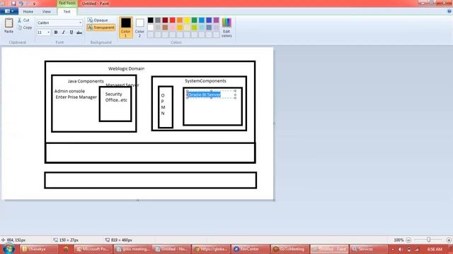The image size is (453, 254).
Task: Pick the orange color swatch
Action: click(180, 20)
